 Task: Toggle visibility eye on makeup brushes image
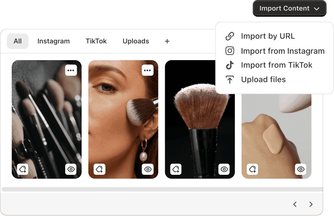coord(71,169)
